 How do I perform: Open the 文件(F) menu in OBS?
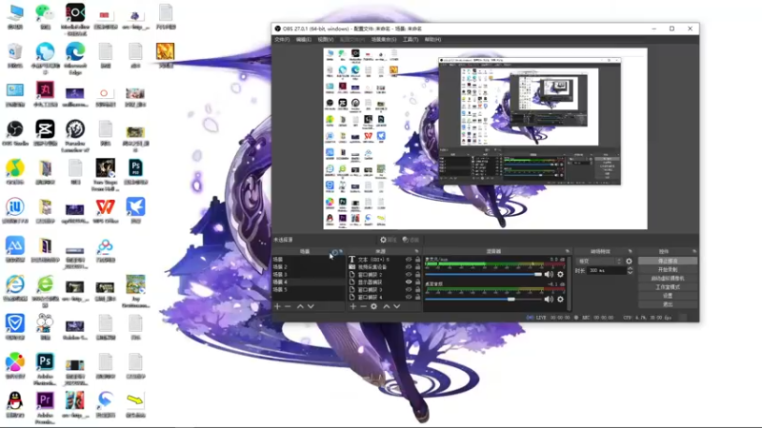tap(282, 39)
